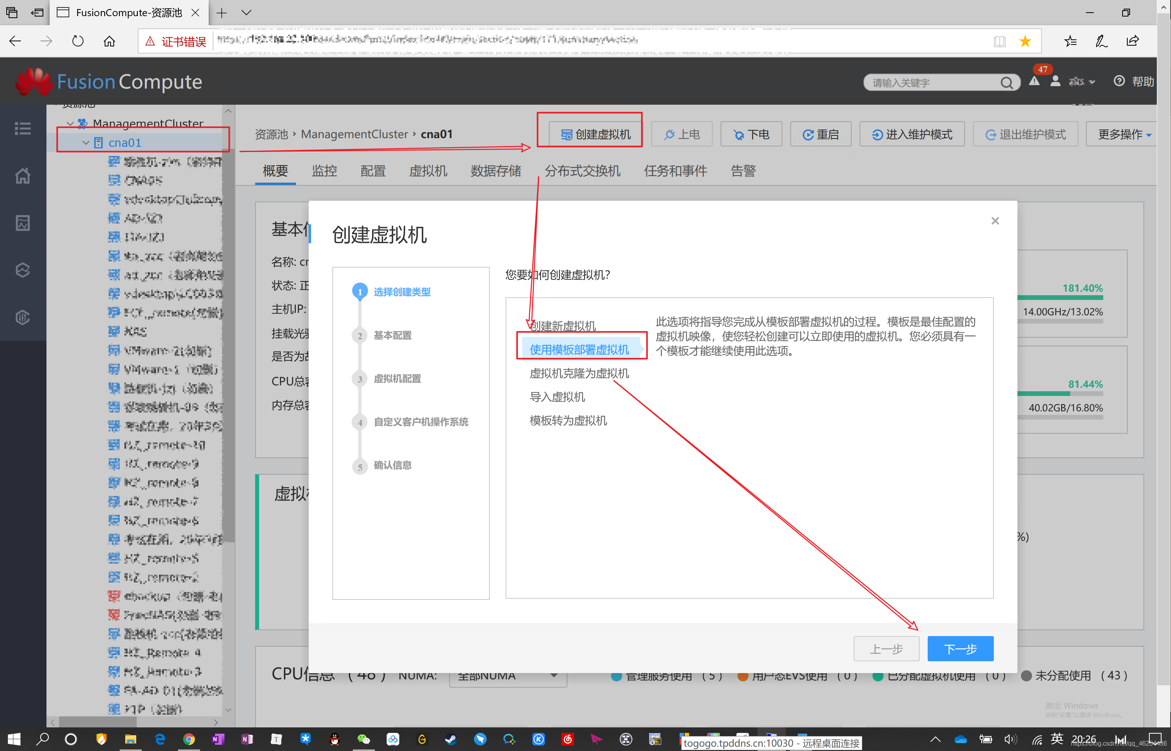Switch to the 虚拟机 tab

[428, 171]
